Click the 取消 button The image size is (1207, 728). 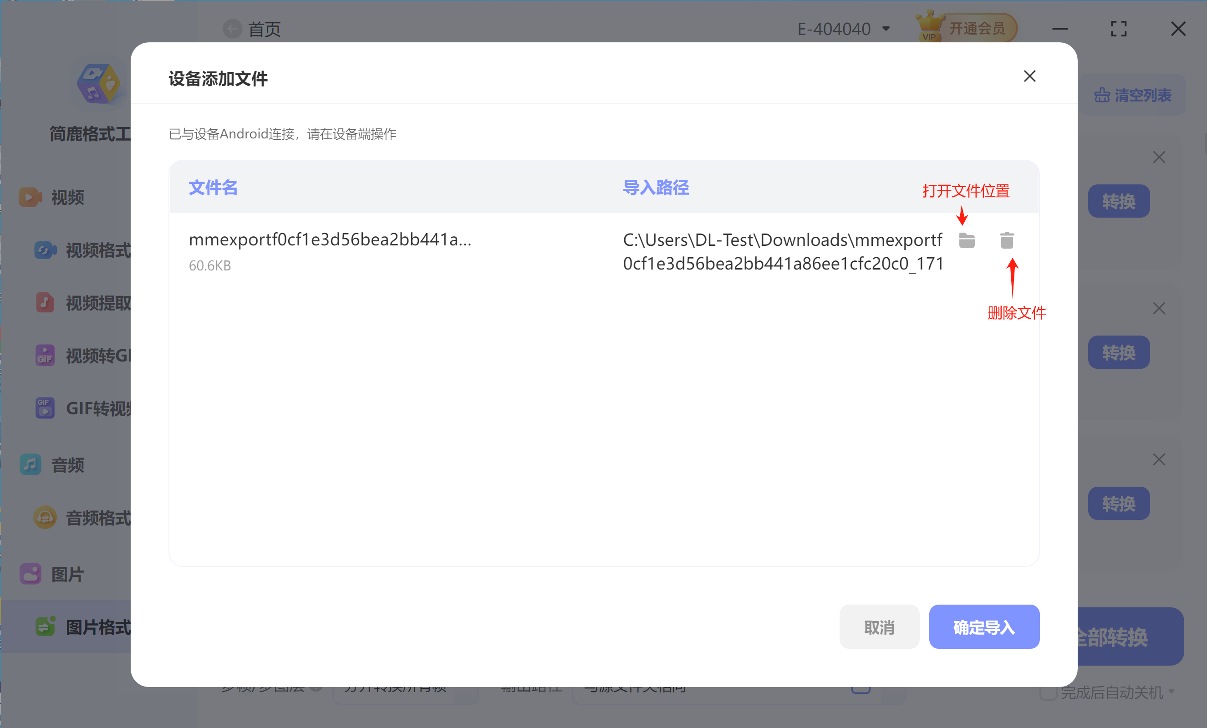point(879,626)
